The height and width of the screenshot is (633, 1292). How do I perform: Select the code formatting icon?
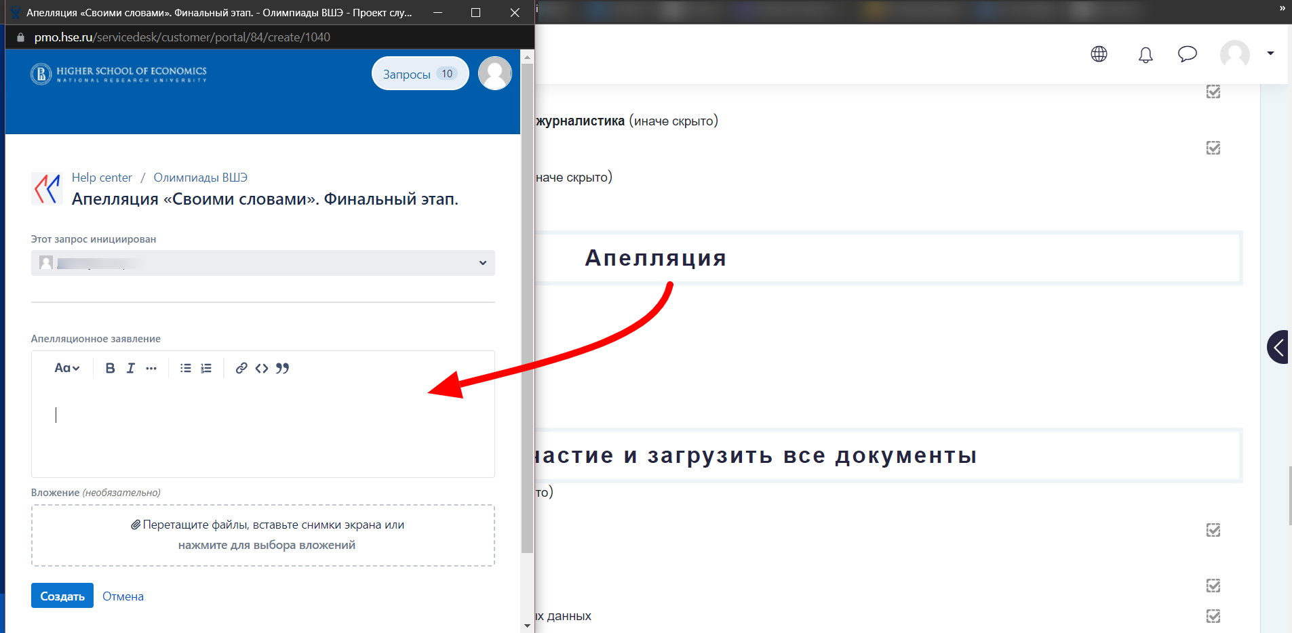(262, 368)
